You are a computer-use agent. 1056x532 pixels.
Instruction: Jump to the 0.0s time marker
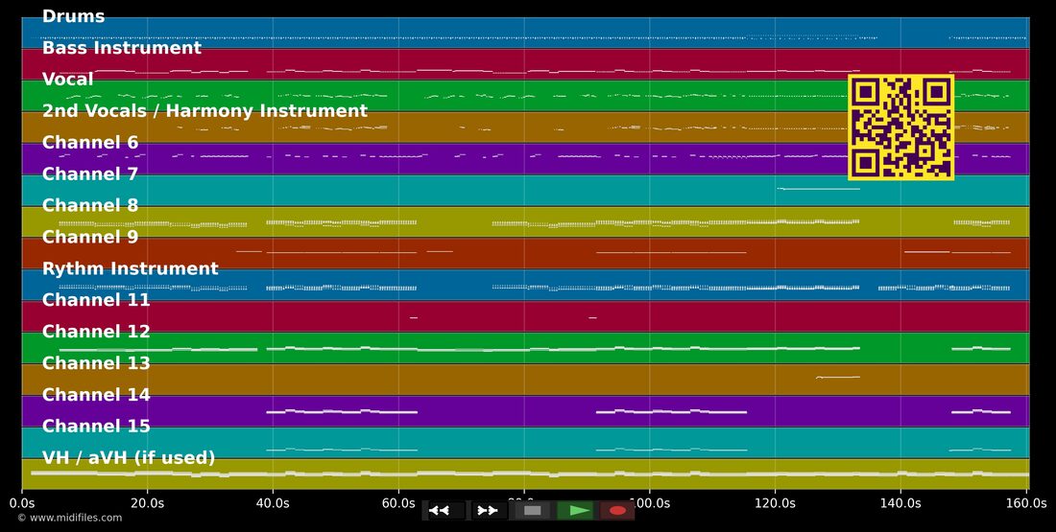tap(22, 503)
